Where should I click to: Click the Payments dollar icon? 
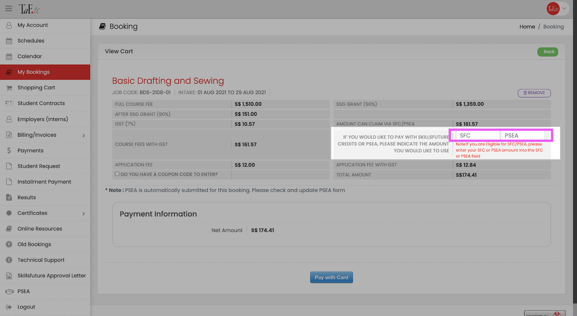[9, 150]
